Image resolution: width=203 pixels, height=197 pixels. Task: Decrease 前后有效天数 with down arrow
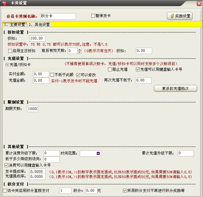coord(79,52)
